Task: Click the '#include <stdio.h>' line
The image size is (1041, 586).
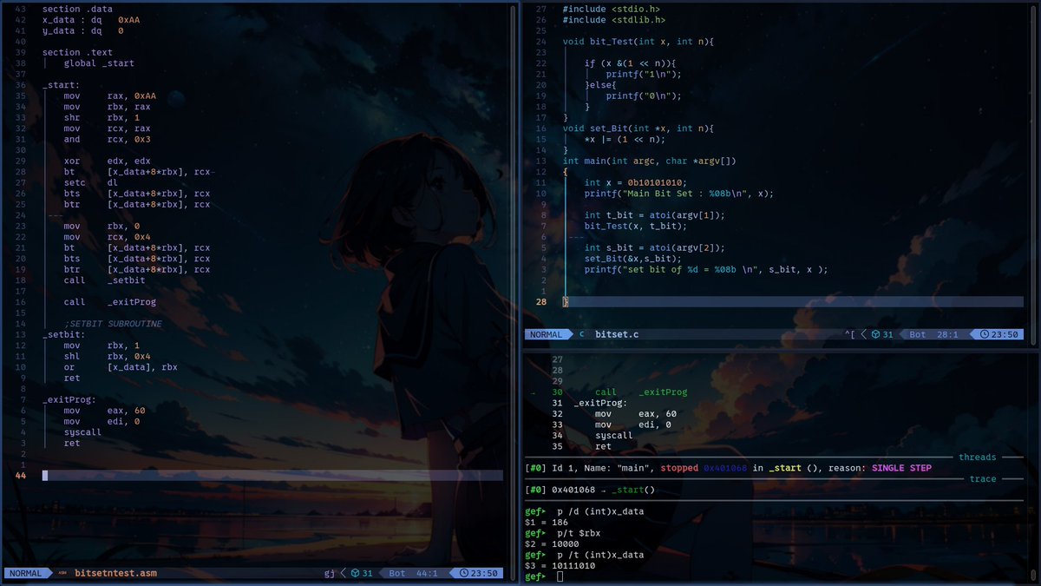Action: (x=611, y=9)
